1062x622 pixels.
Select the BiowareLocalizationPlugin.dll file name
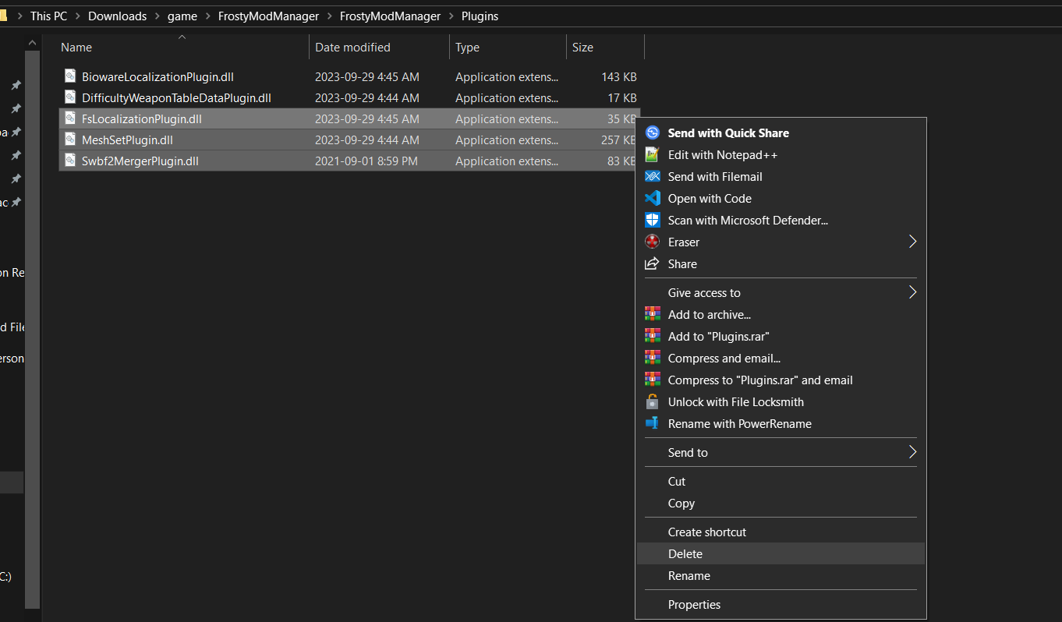point(158,76)
